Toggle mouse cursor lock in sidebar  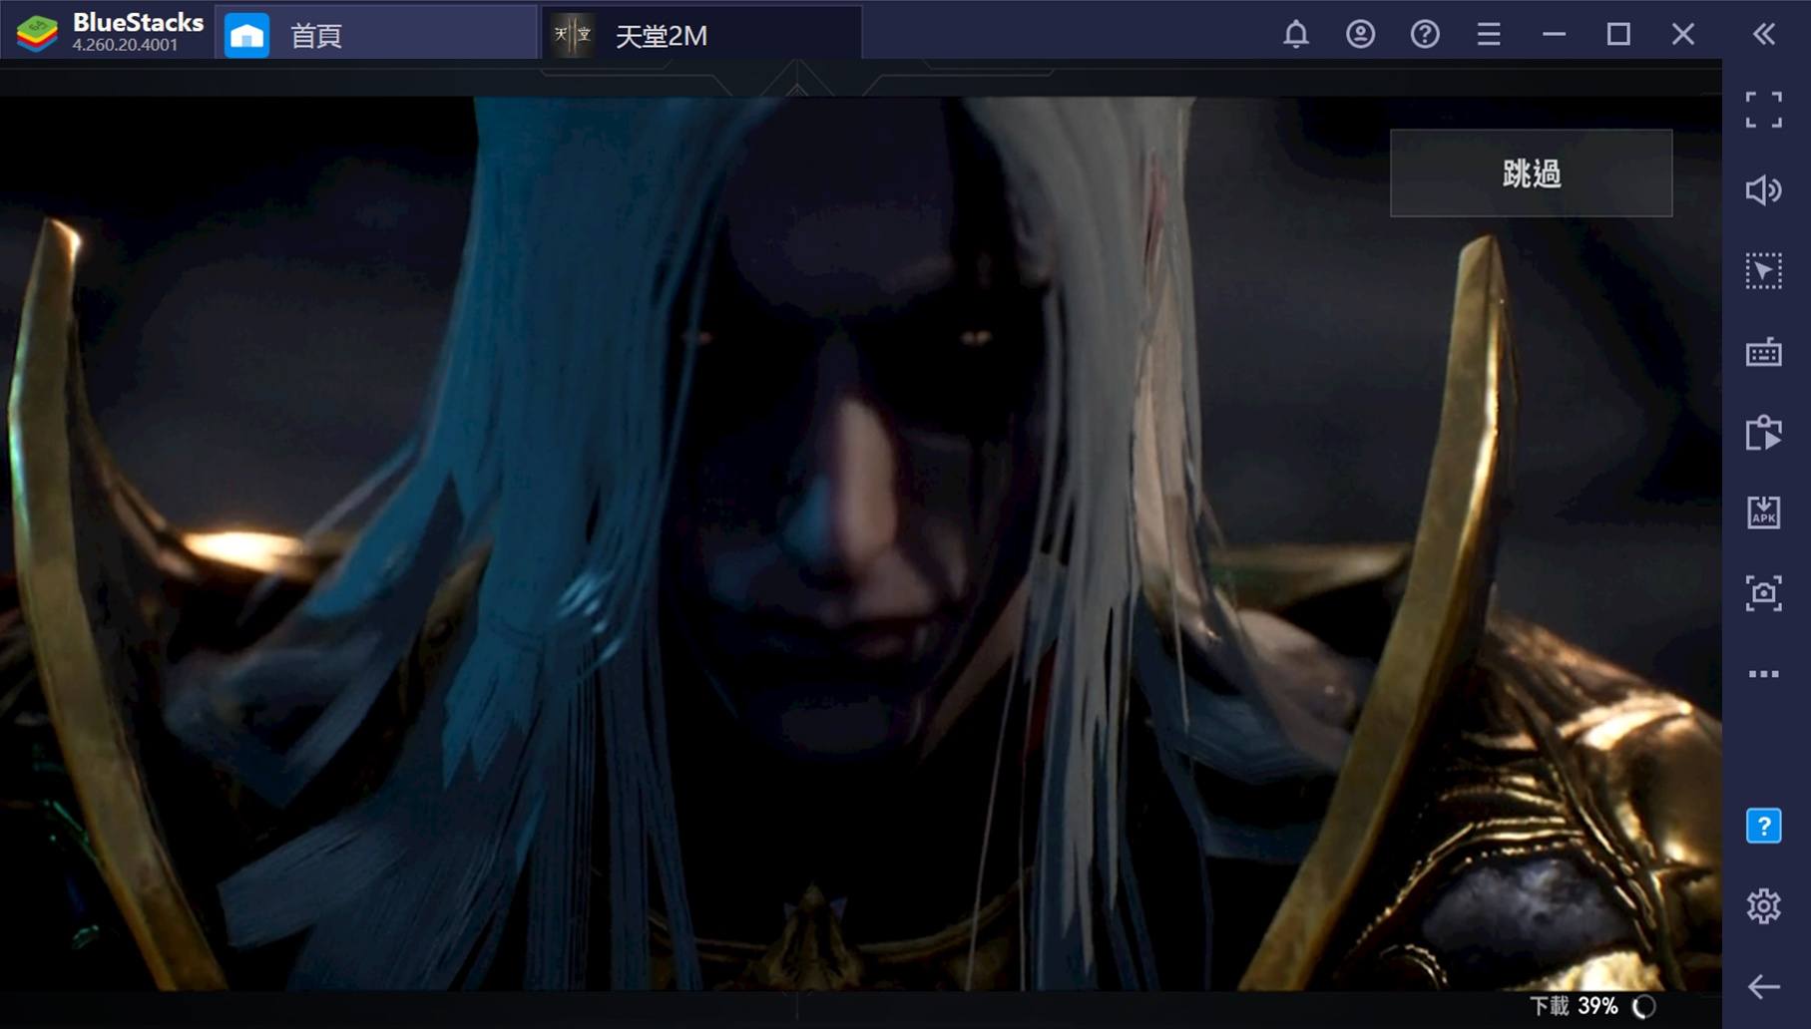pyautogui.click(x=1764, y=271)
